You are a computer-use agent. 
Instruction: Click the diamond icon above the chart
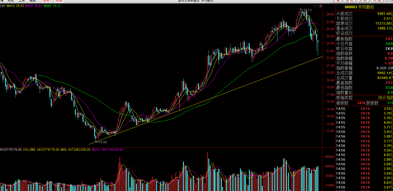[x=315, y=6]
